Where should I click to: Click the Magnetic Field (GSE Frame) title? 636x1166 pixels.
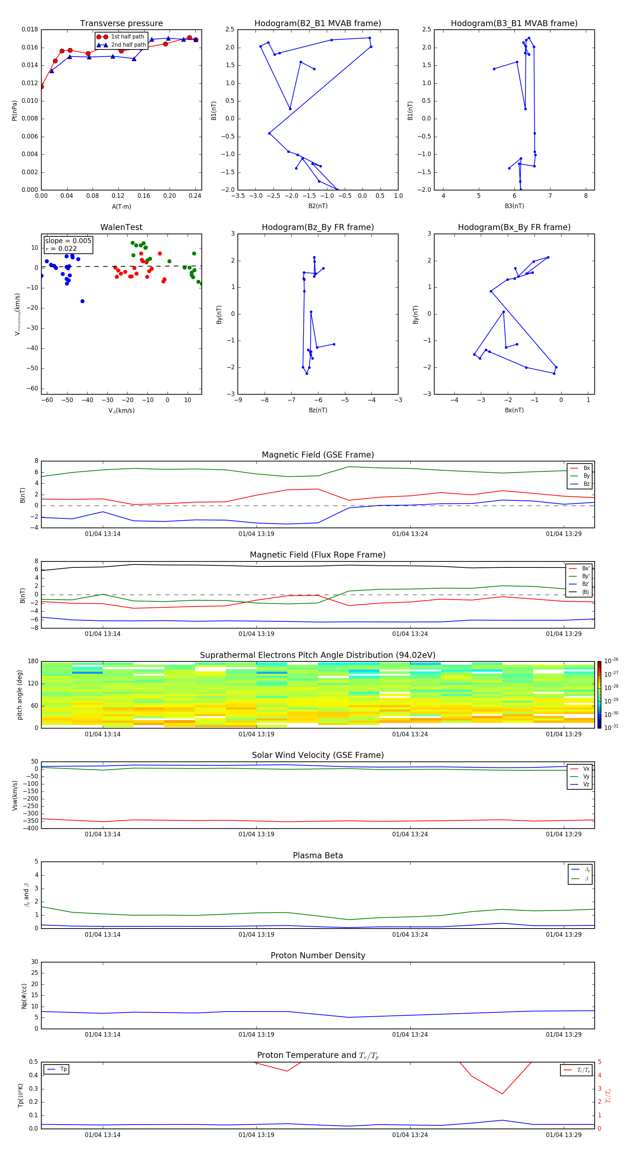point(318,455)
